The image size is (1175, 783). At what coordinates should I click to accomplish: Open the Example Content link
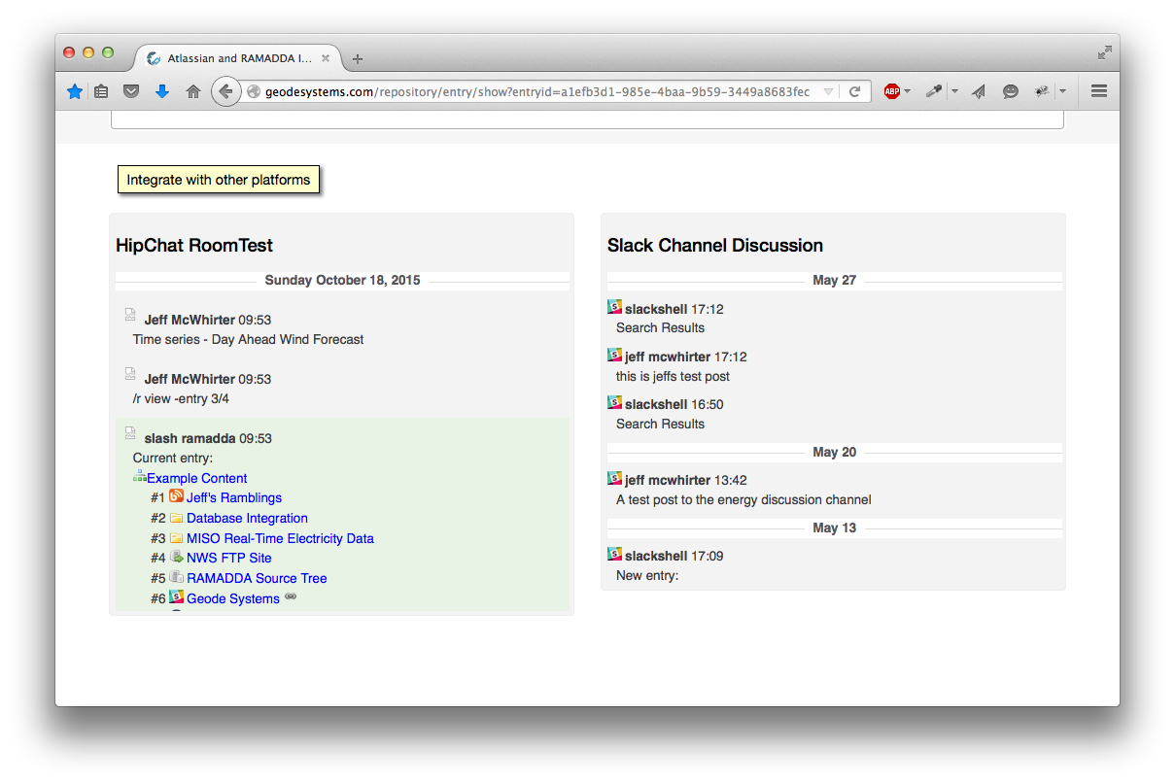coord(197,478)
